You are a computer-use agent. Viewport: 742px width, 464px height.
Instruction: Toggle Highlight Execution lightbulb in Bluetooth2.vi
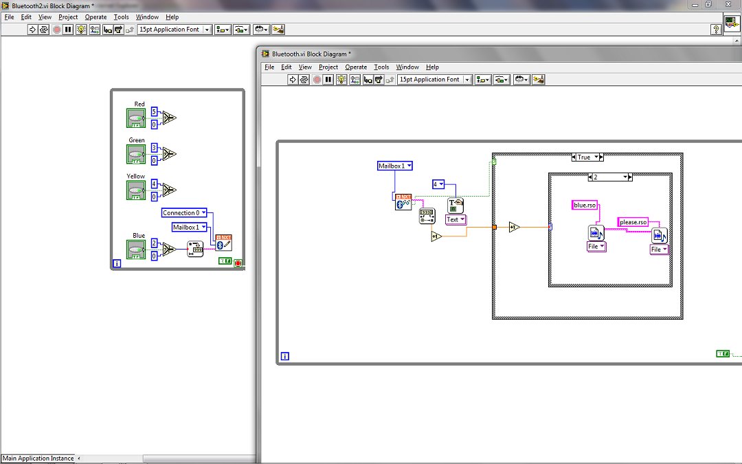[x=81, y=30]
